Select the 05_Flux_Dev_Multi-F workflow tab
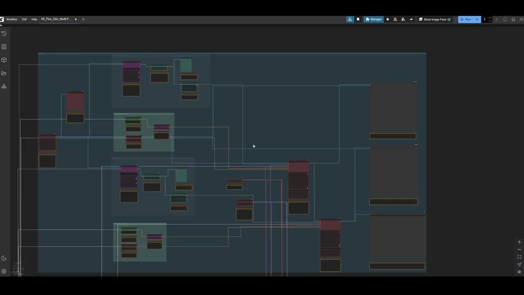 click(x=56, y=19)
